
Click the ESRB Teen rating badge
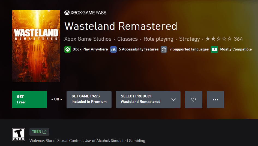pyautogui.click(x=19, y=135)
